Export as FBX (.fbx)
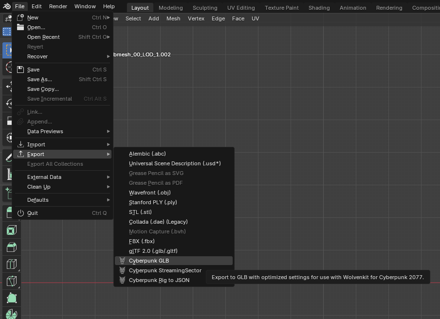 pyautogui.click(x=142, y=241)
